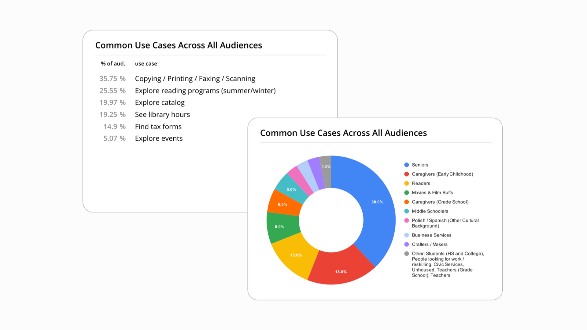
Task: Click the red Caregivers Early Childhood legend dot
Action: pos(406,174)
